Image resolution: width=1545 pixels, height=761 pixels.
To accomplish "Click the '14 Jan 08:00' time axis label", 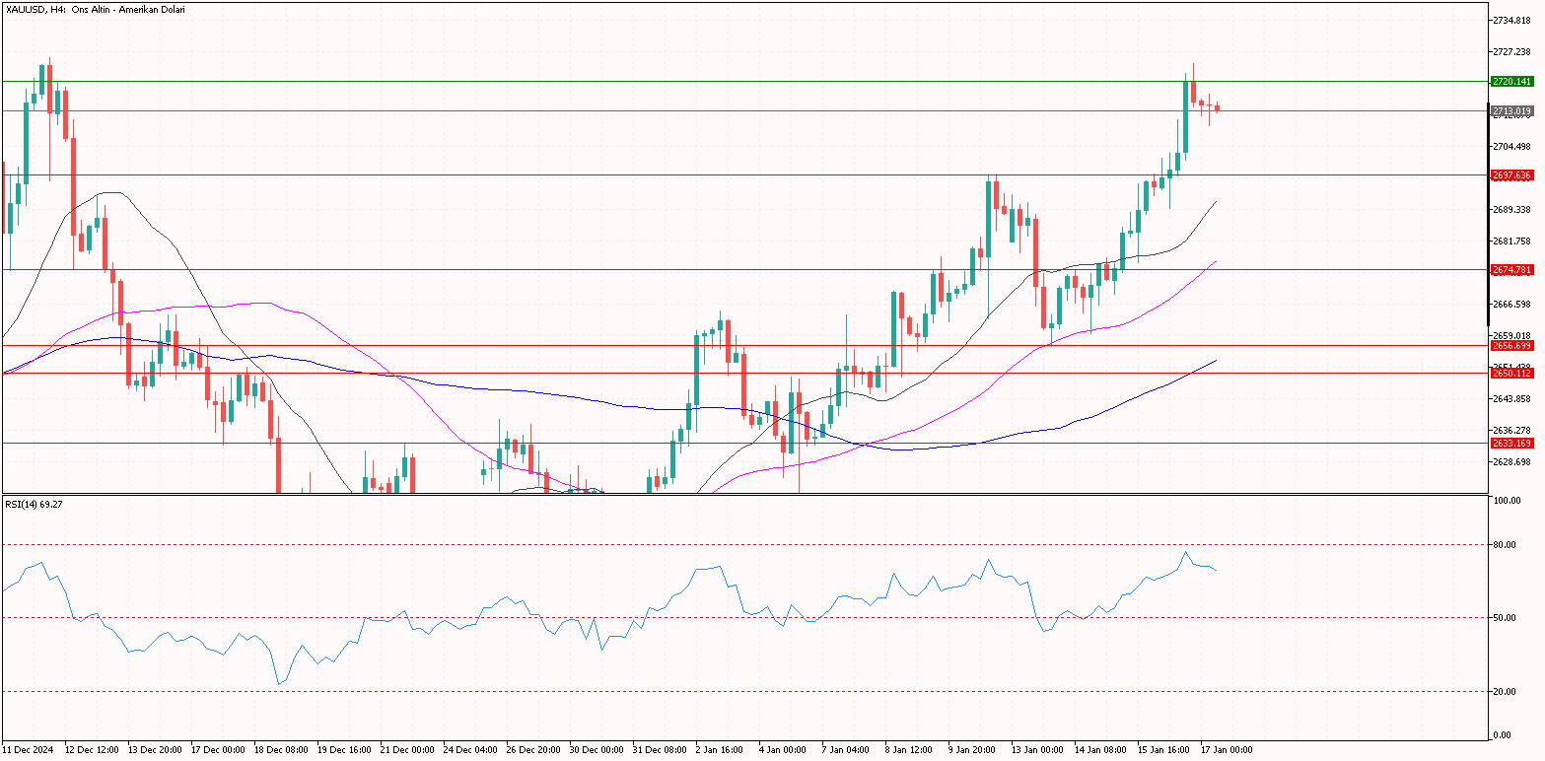I will tap(1099, 750).
